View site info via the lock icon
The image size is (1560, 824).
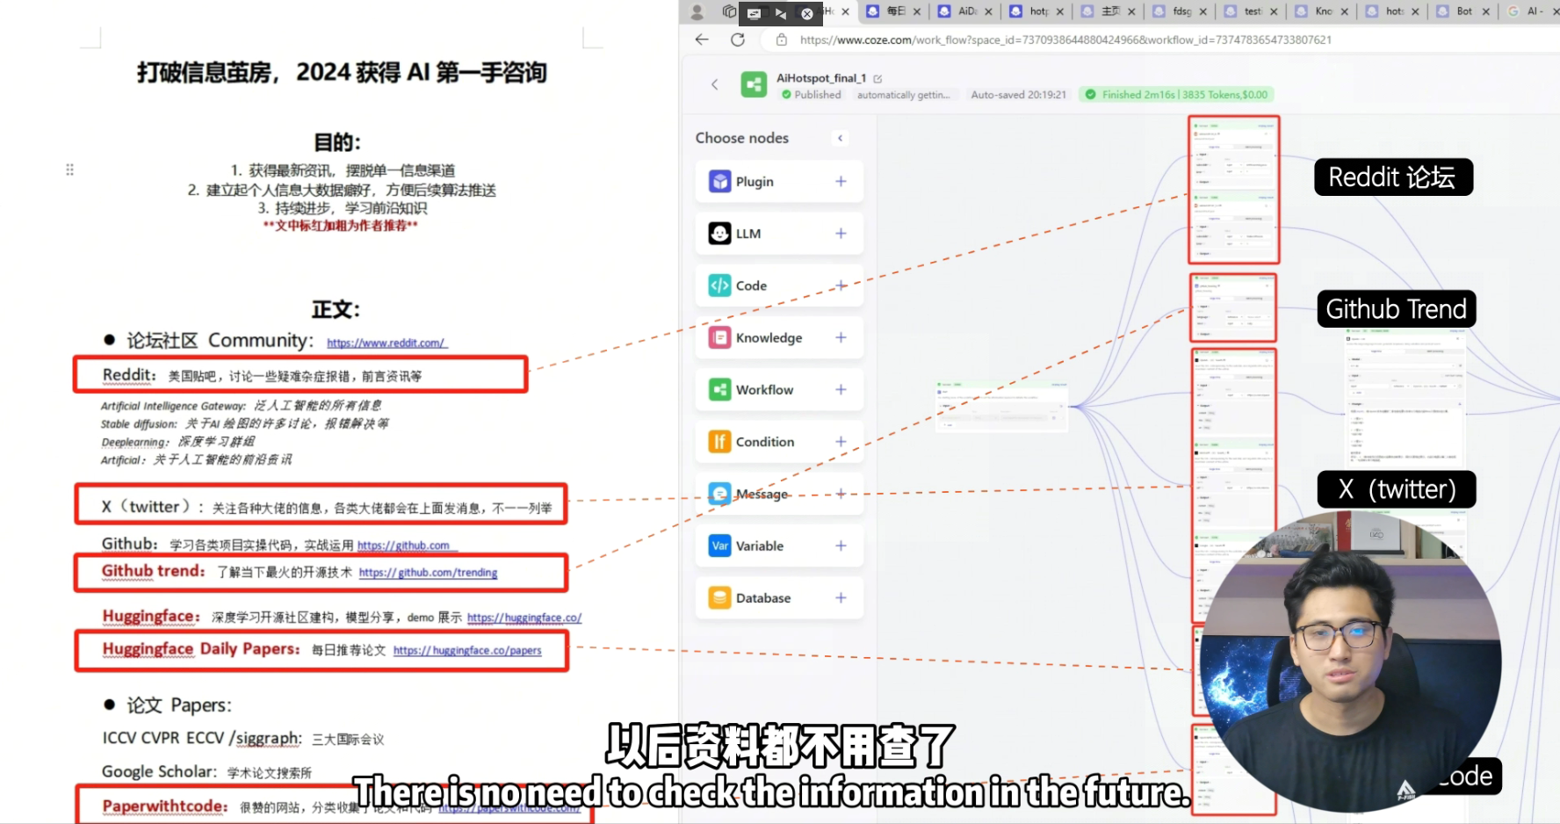781,40
